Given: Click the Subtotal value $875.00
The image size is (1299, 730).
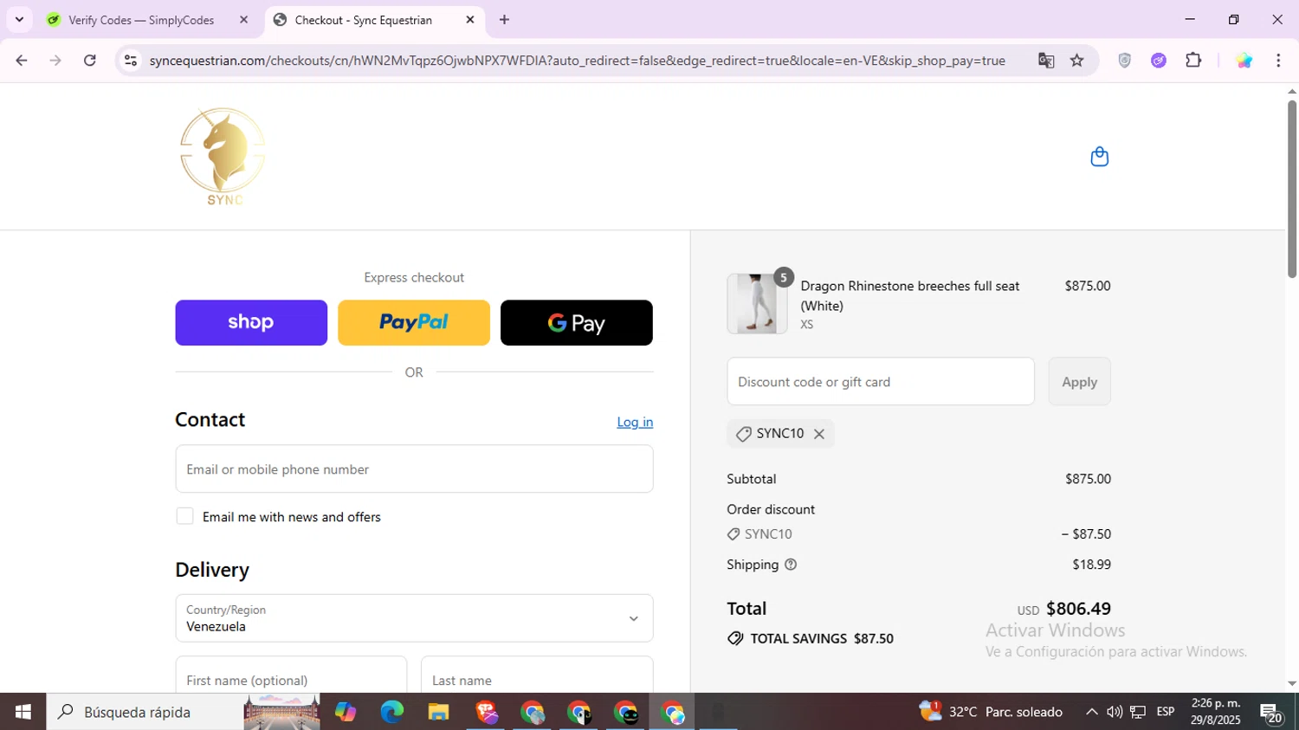Looking at the screenshot, I should pos(1088,479).
